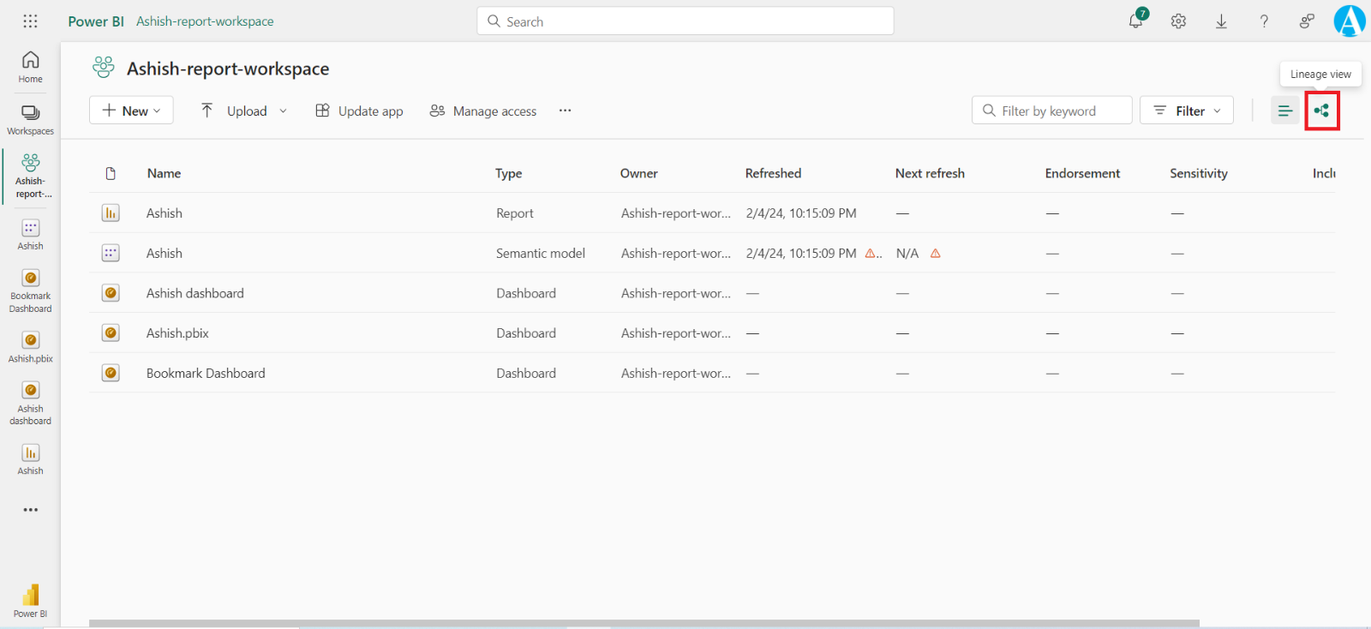
Task: Click the Download arrow icon
Action: pyautogui.click(x=1221, y=21)
